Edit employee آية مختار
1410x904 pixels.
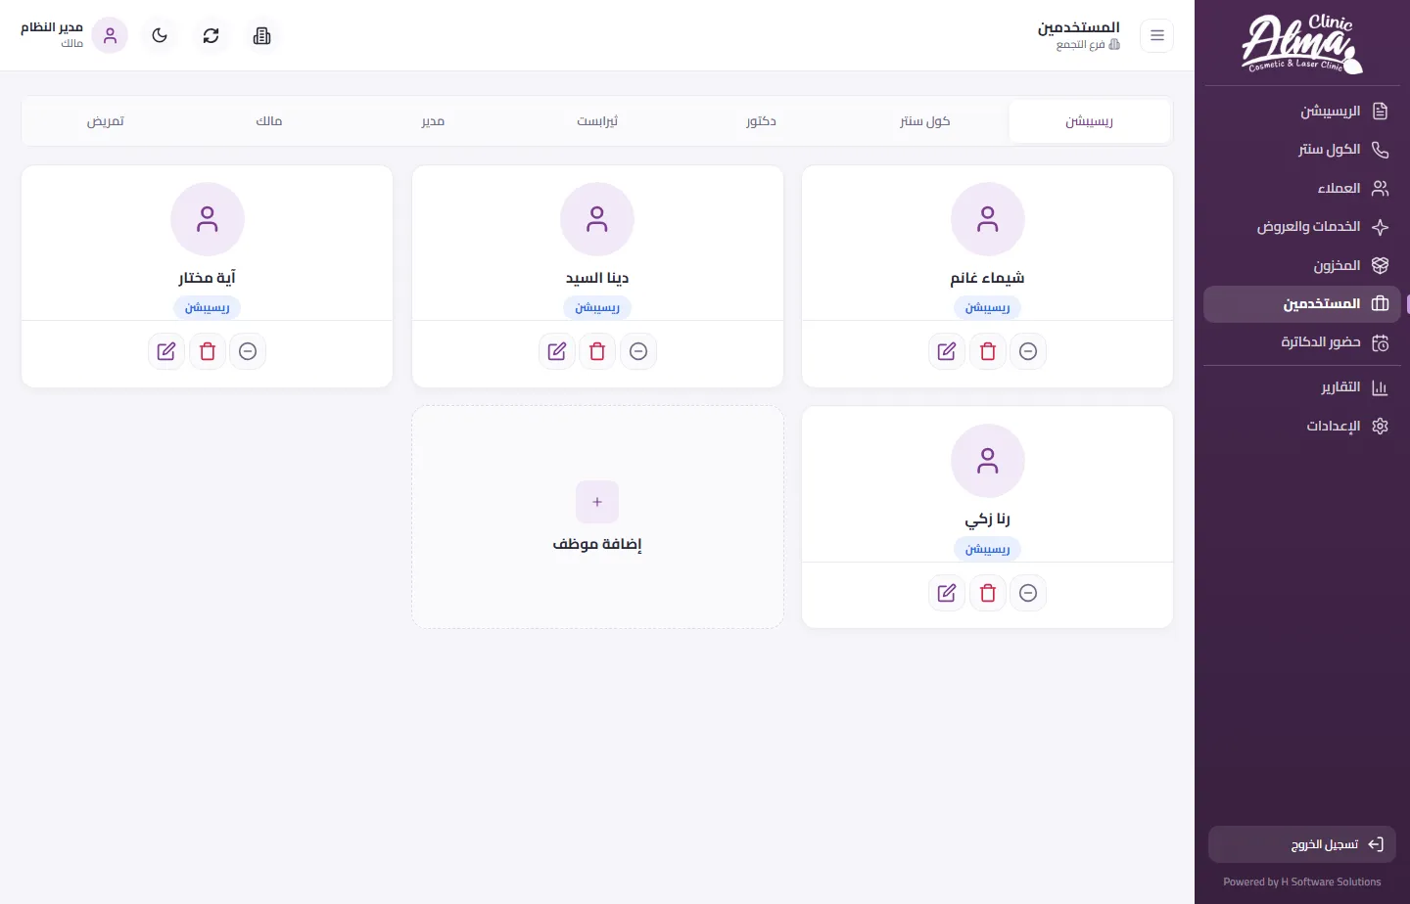[x=166, y=351]
